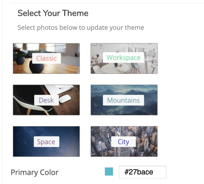
Task: Choose the City theme photo
Action: click(x=124, y=141)
